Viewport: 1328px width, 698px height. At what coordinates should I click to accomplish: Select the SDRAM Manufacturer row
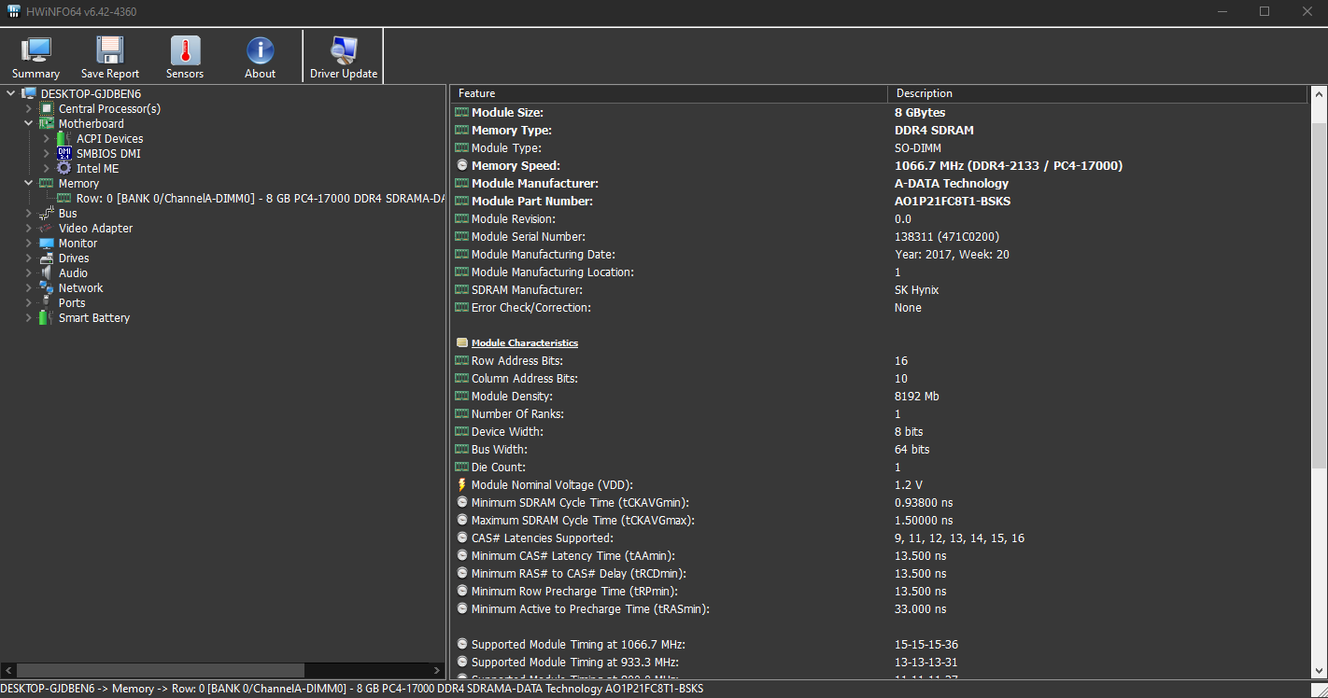(881, 289)
